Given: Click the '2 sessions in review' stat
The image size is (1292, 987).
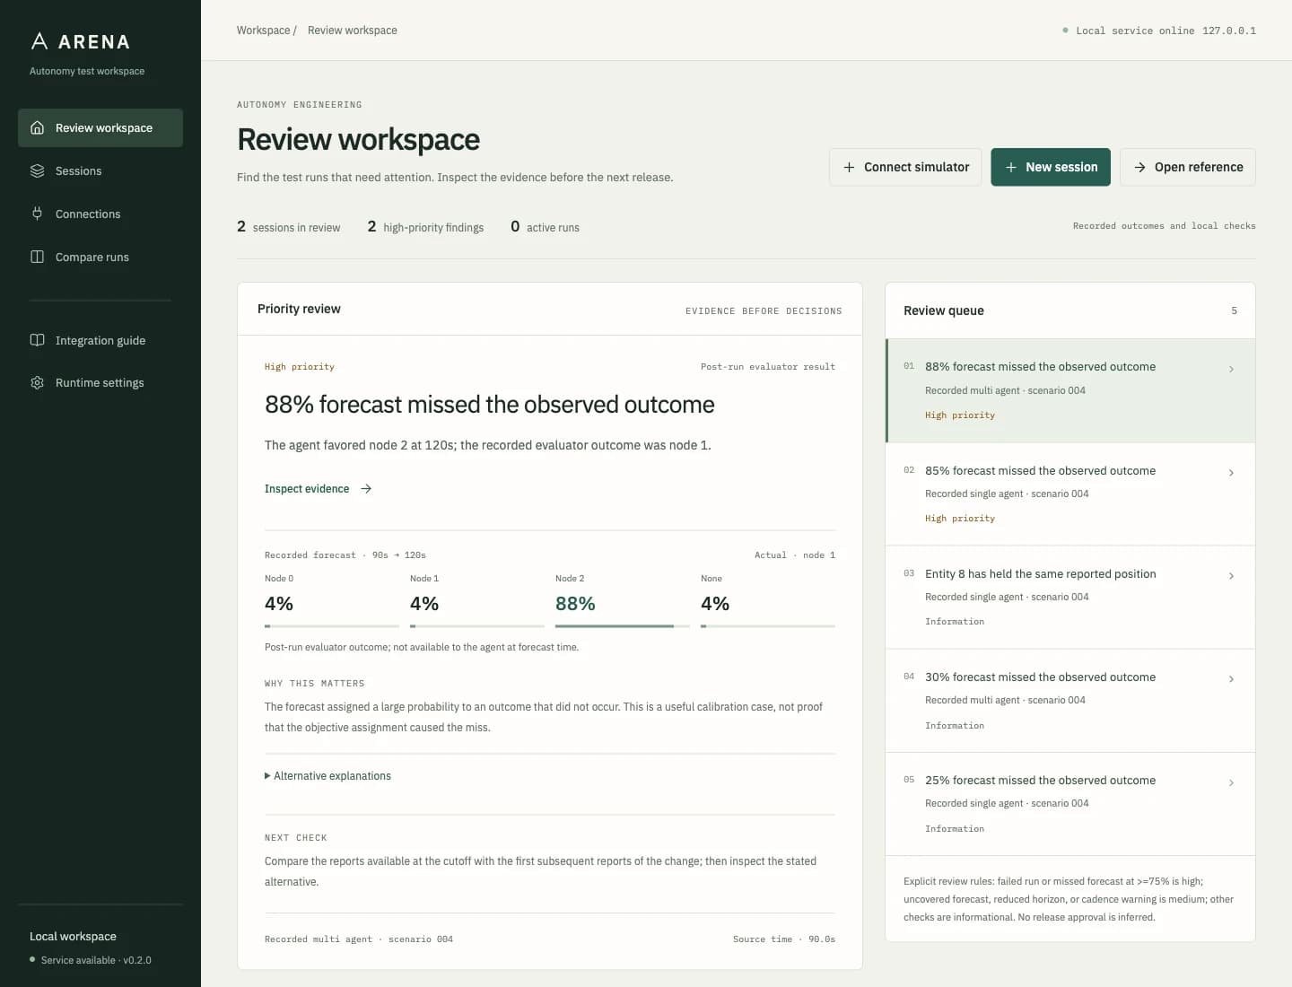Looking at the screenshot, I should (x=289, y=227).
